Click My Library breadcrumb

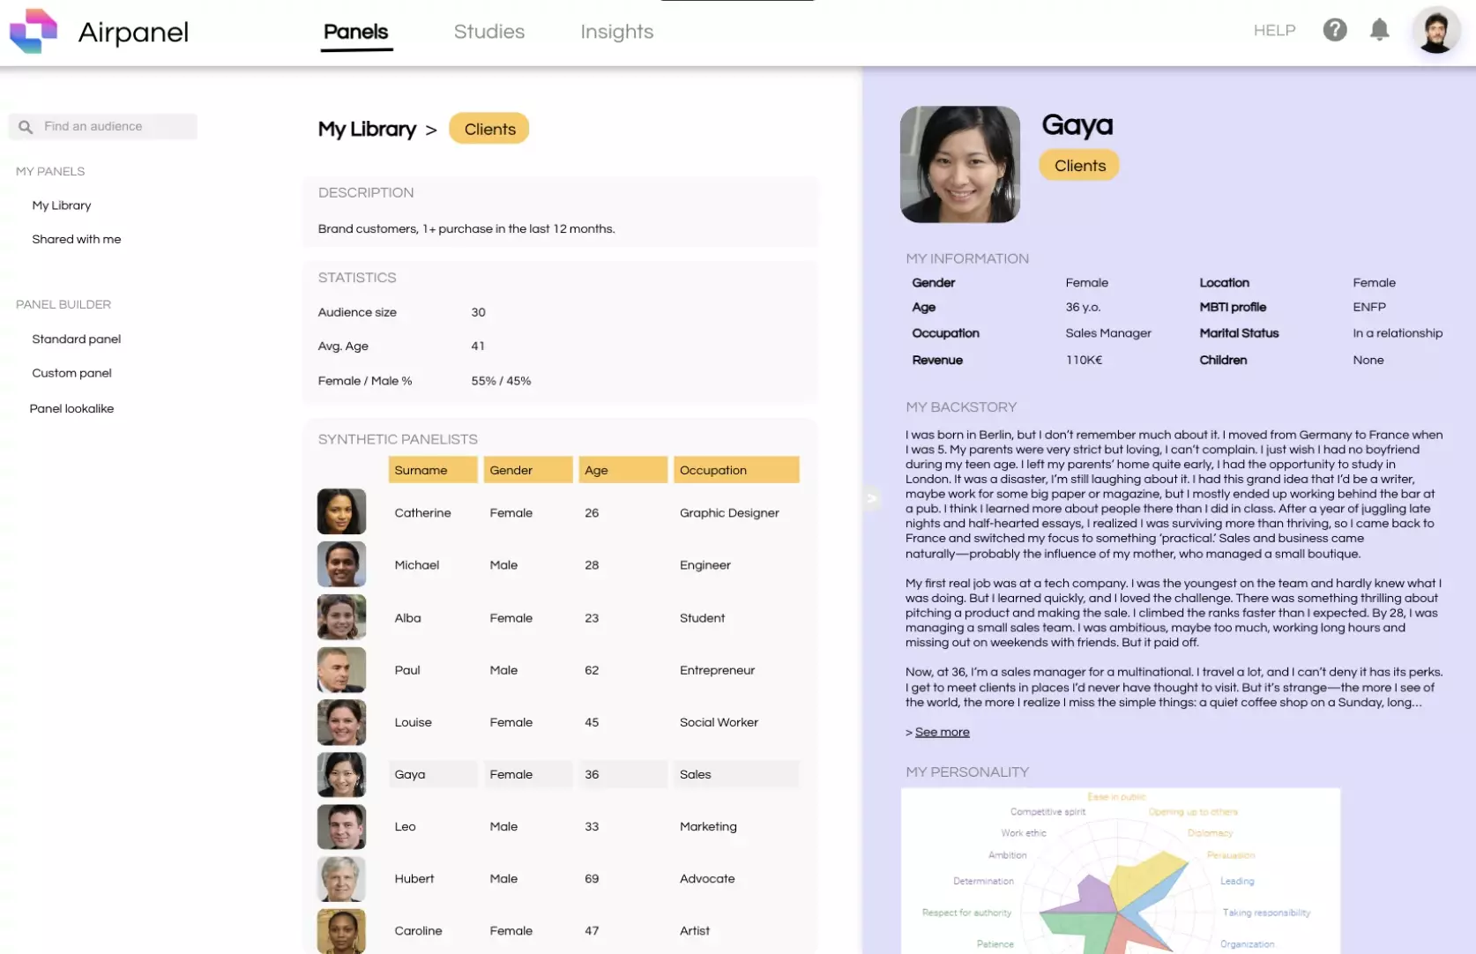click(367, 129)
